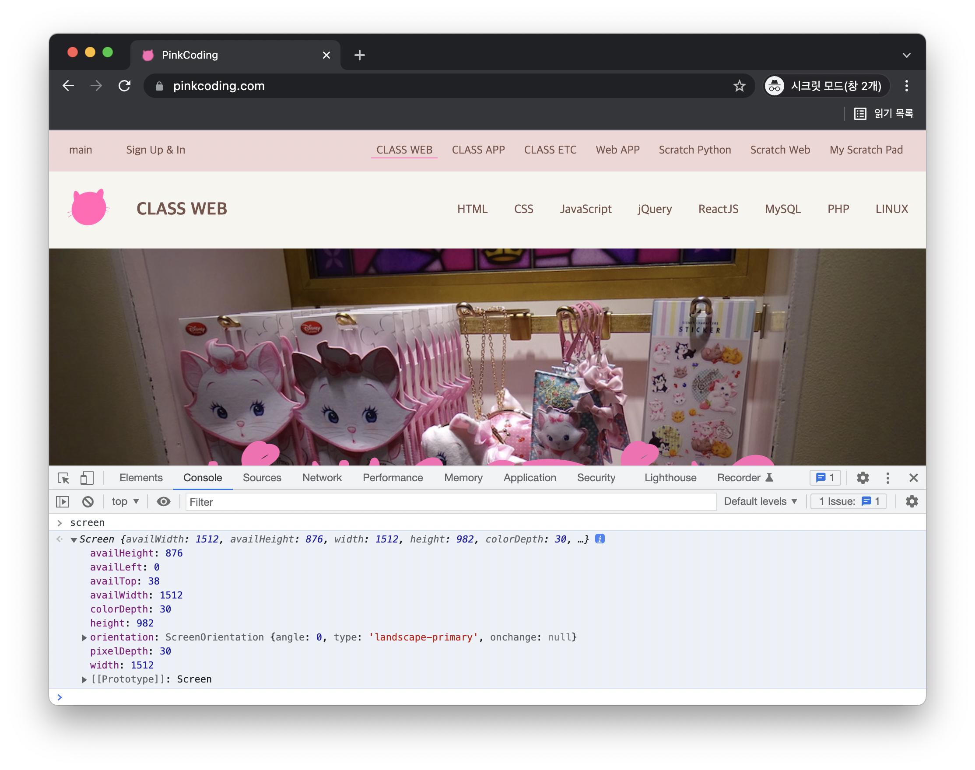Open CLASS WEB in top navigation bar
Image resolution: width=975 pixels, height=770 pixels.
tap(404, 150)
